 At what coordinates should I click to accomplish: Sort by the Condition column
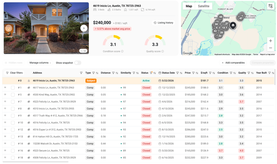click(x=235, y=73)
